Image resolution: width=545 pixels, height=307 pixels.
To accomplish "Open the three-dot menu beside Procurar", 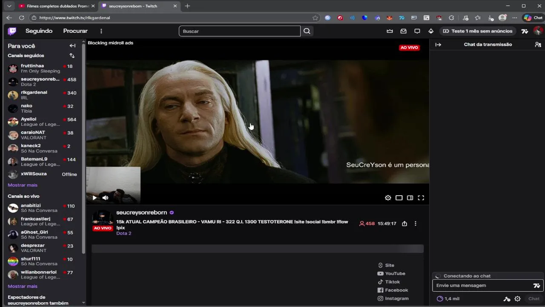I will tap(101, 31).
